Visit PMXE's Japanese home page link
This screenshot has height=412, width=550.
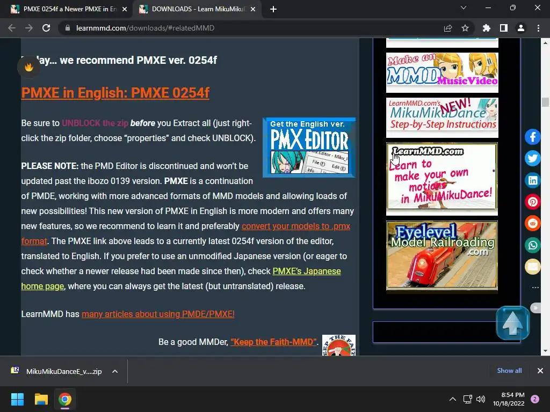(307, 271)
